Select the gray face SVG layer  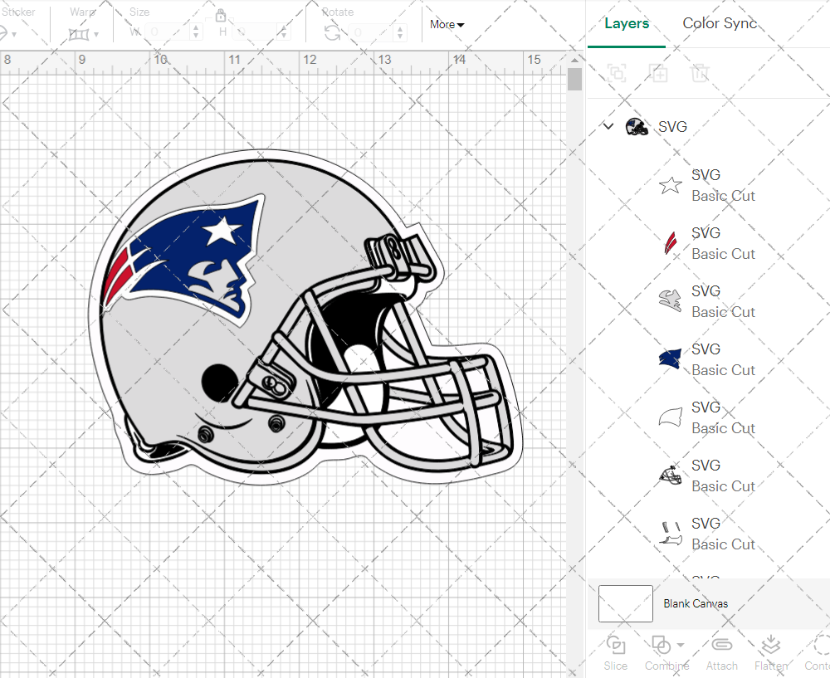tap(708, 301)
